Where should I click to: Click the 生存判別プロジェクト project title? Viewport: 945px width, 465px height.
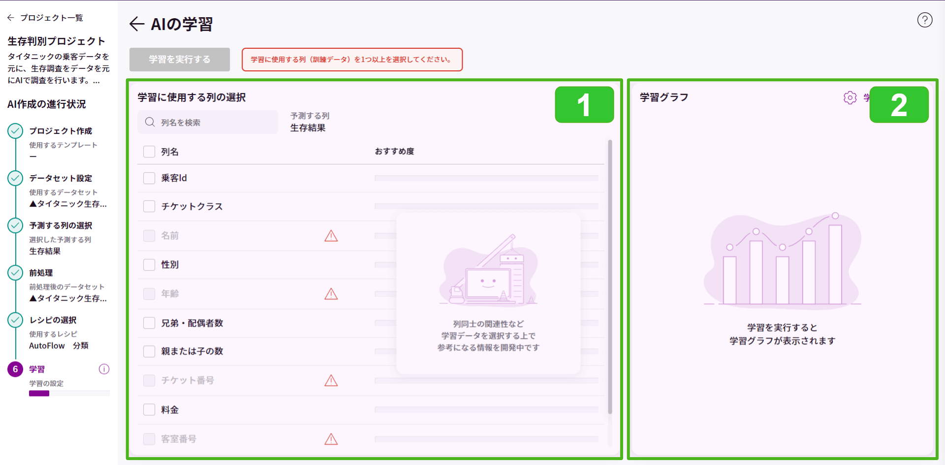[56, 41]
